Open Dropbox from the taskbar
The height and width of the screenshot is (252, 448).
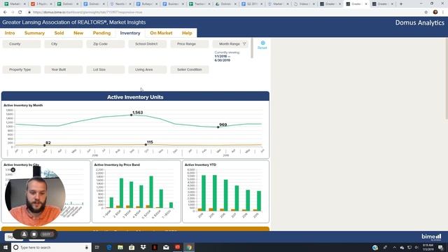143,247
